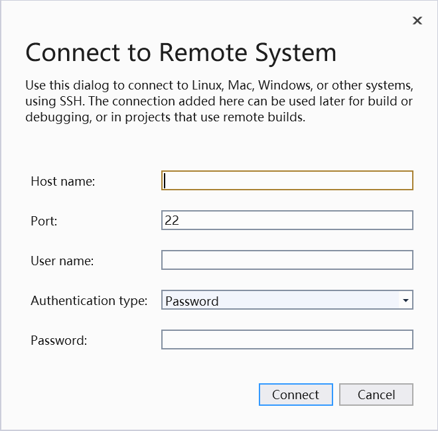Click the 'projects that use remote builds' text
Screen dimensions: 438x431
pos(215,117)
